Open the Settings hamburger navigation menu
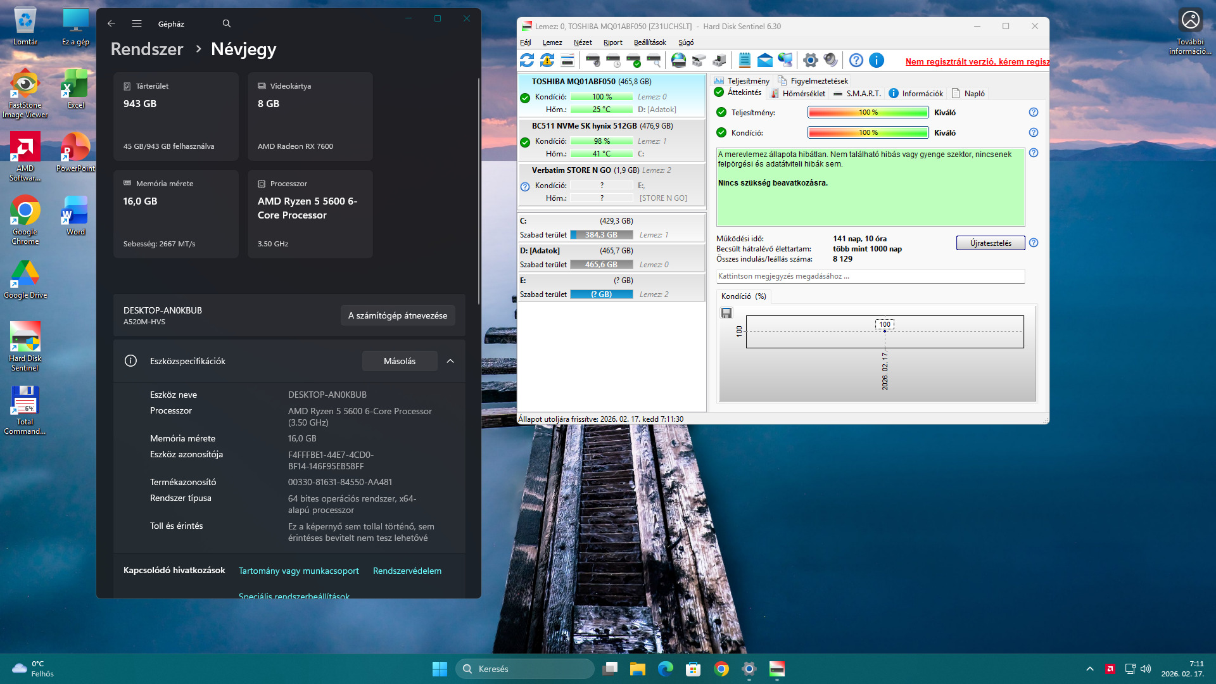This screenshot has height=684, width=1216. 137,23
